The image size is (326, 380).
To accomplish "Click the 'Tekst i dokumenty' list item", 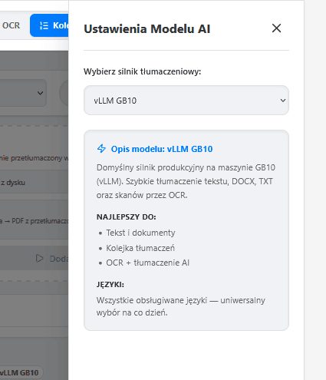I will (x=140, y=233).
